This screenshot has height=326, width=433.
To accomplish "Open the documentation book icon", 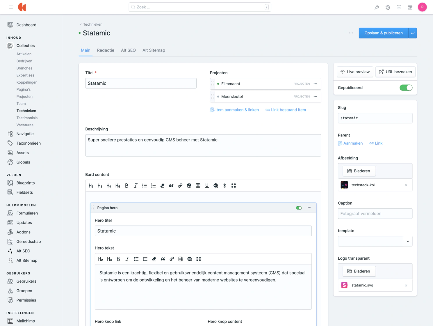I will (399, 7).
